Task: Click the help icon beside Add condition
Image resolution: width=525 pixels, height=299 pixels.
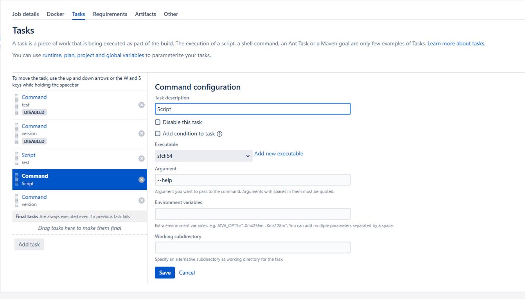Action: coord(219,134)
